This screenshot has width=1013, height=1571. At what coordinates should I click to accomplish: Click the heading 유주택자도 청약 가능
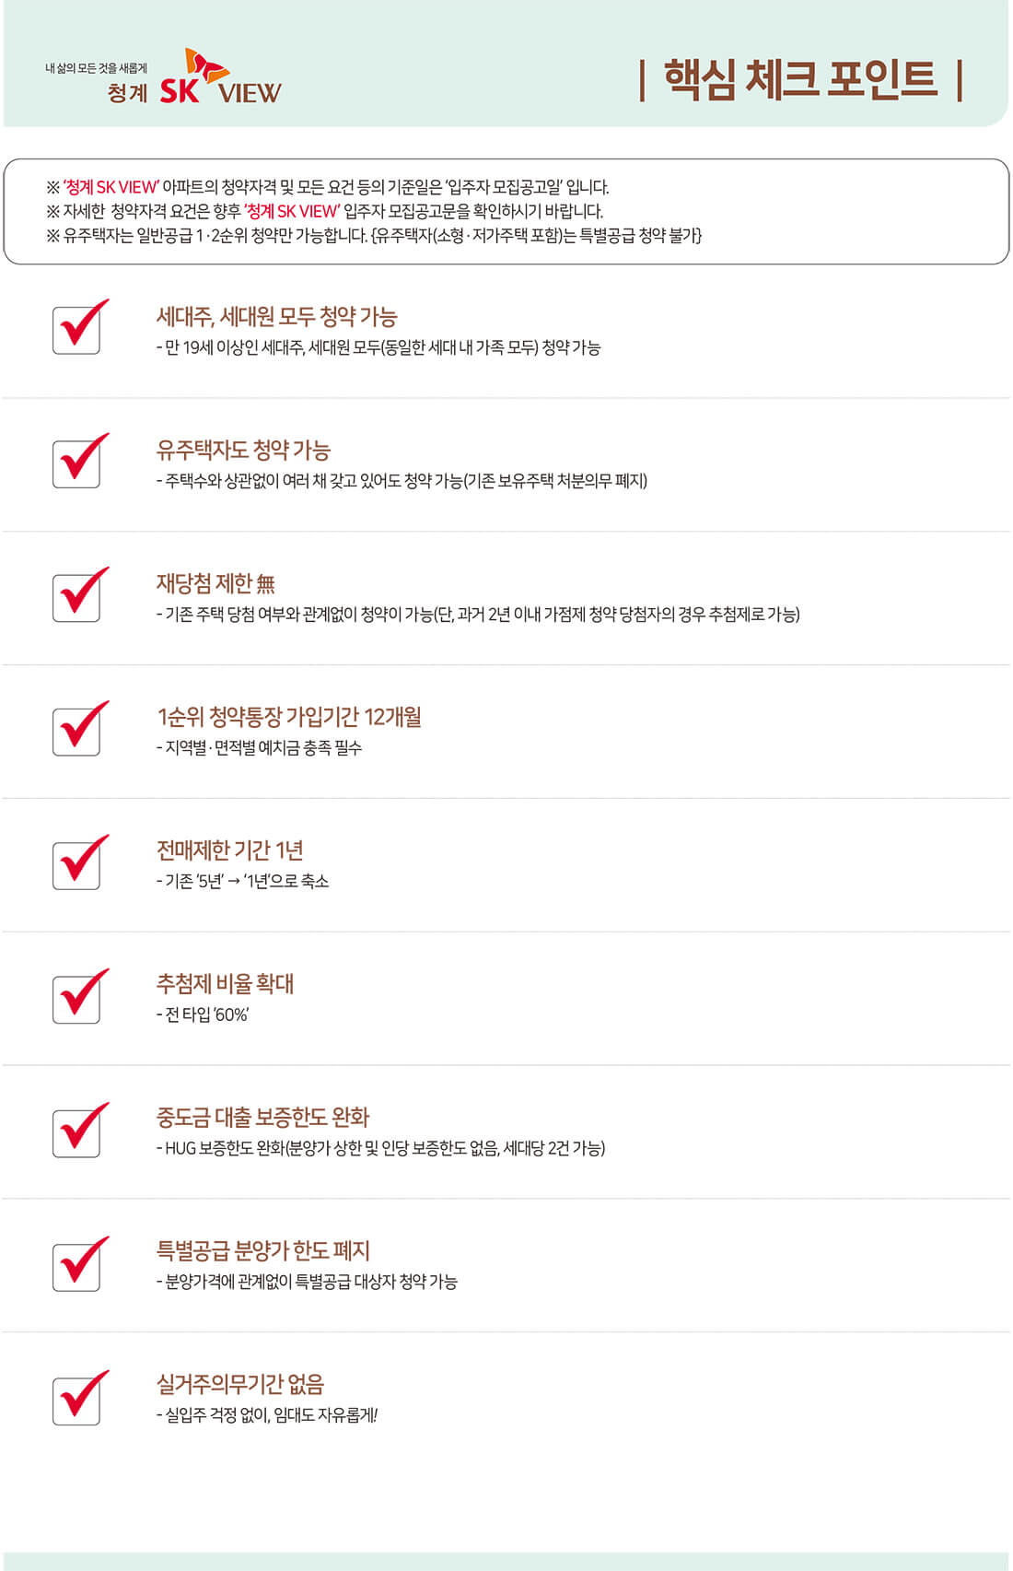(243, 450)
